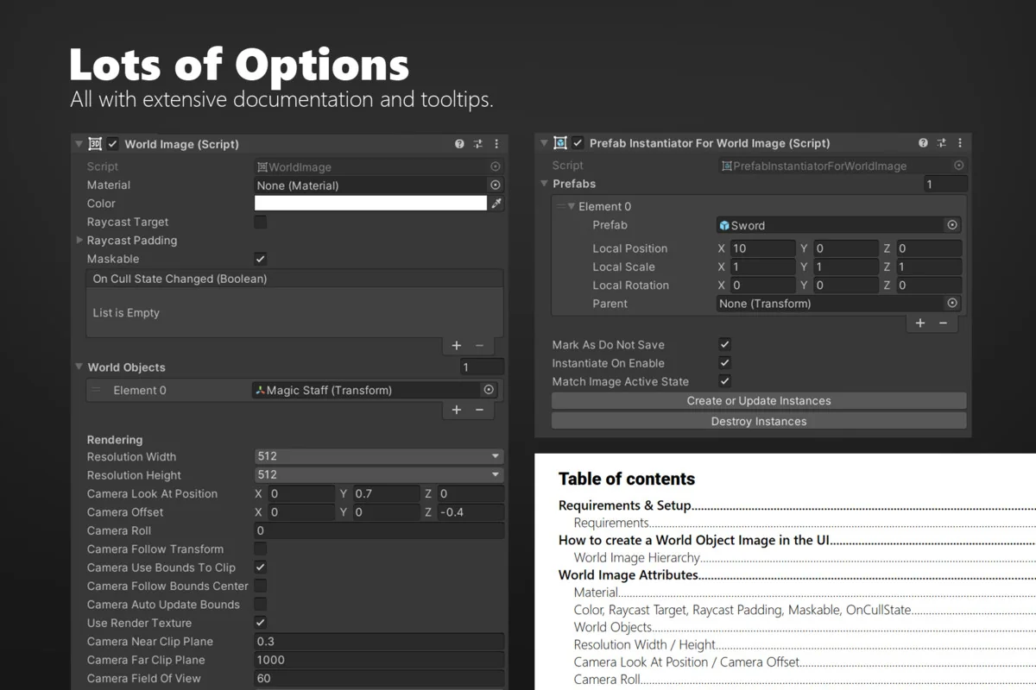Disable Mark As Do Not Save
1036x690 pixels.
point(724,344)
